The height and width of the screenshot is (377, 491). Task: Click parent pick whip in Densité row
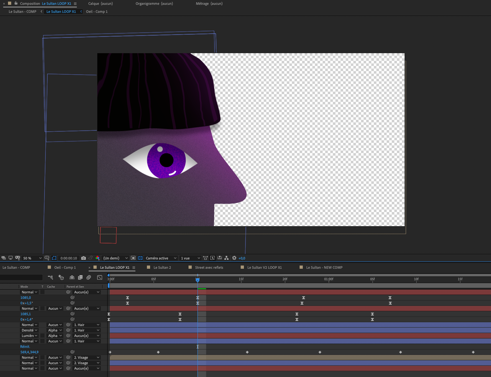(x=68, y=330)
